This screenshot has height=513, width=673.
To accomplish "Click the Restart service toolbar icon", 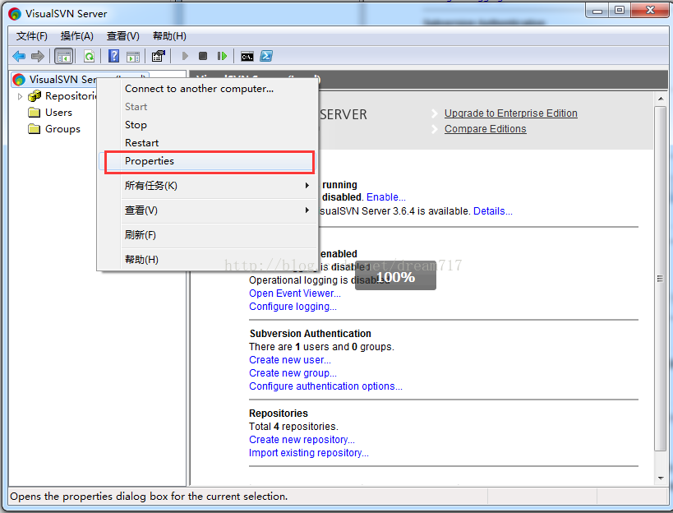I will [x=222, y=56].
